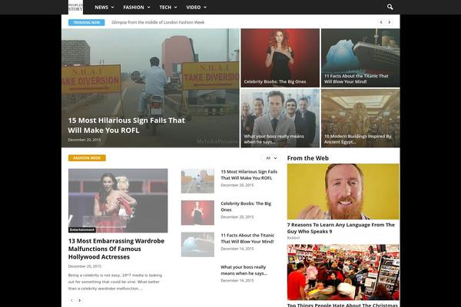Open What your boss really means featured tile

280,118
